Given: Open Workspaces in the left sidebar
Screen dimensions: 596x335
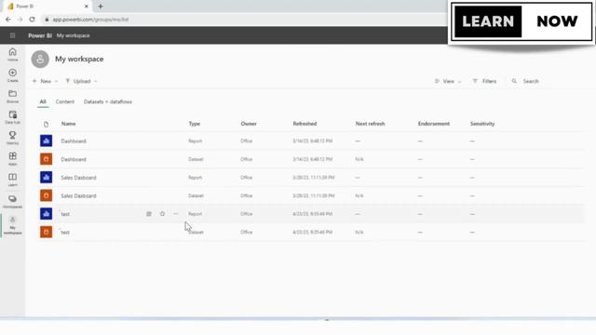Looking at the screenshot, I should [x=12, y=201].
